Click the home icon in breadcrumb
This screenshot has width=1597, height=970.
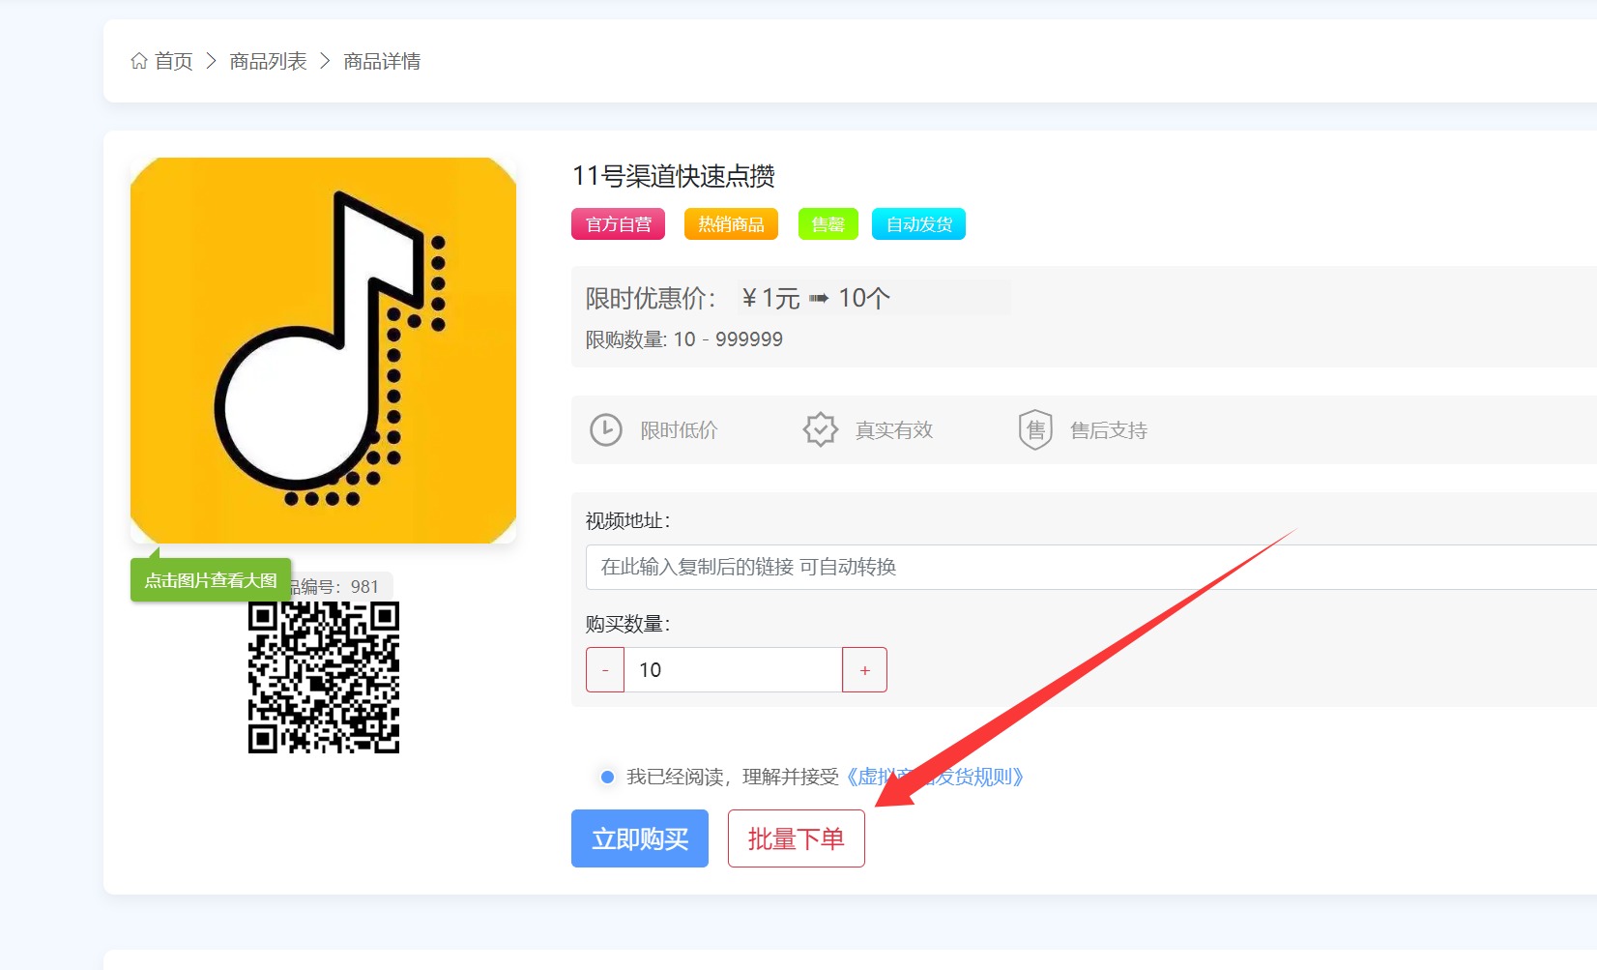pos(139,61)
